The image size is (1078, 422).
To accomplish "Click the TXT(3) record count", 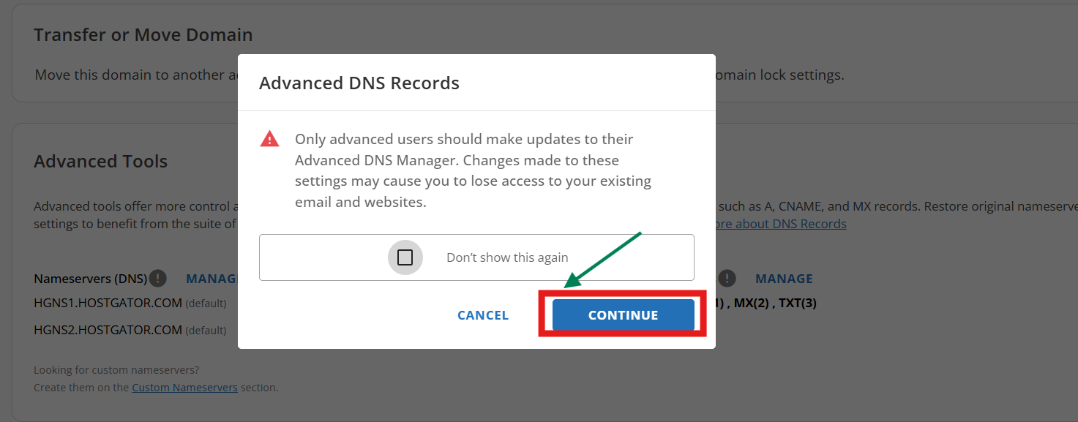I will (798, 303).
